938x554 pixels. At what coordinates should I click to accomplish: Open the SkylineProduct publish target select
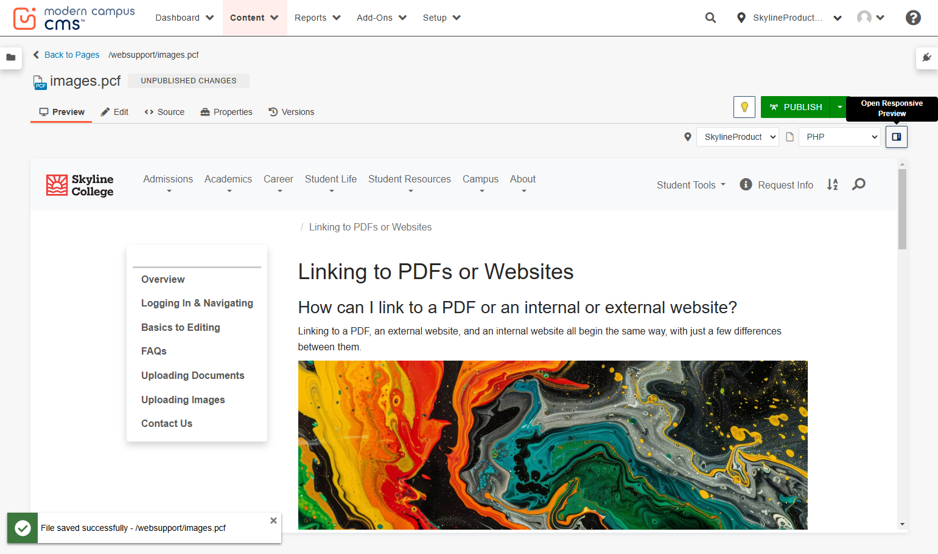[x=738, y=137]
